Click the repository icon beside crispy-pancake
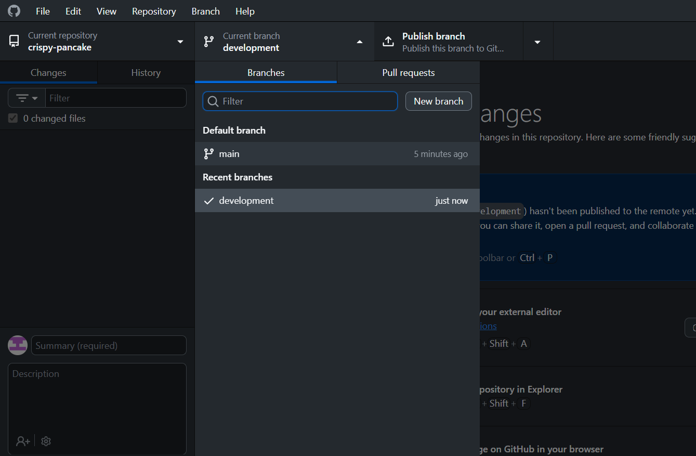 point(14,42)
